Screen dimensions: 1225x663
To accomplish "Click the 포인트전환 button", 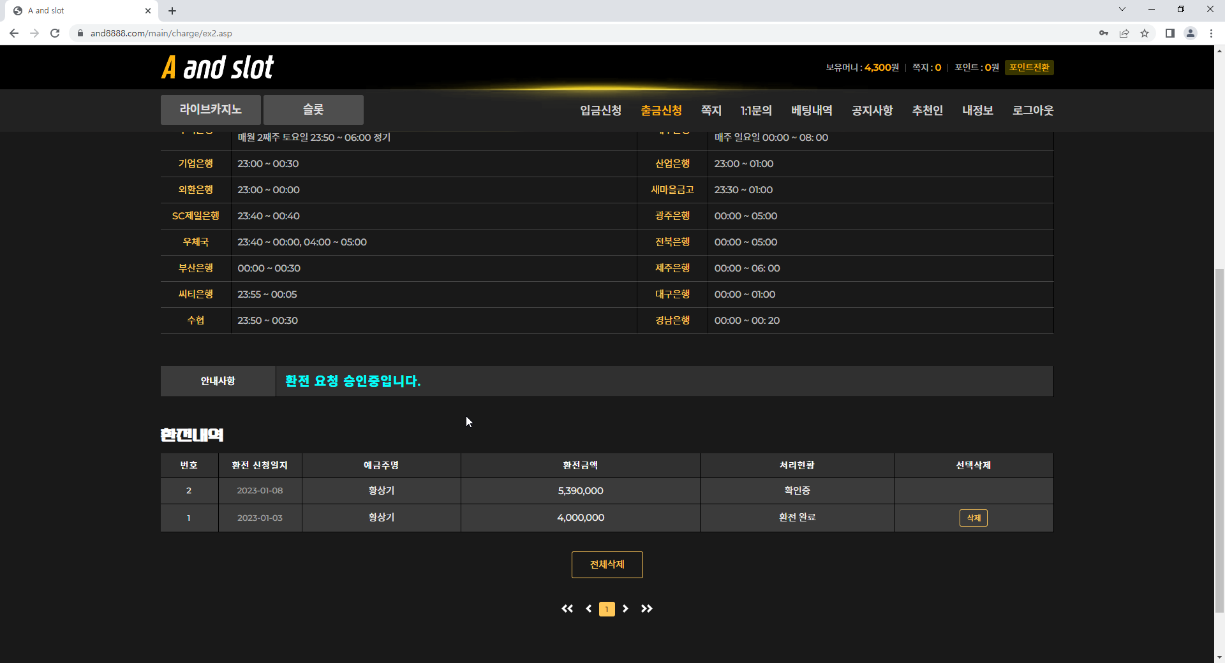I will tap(1029, 68).
